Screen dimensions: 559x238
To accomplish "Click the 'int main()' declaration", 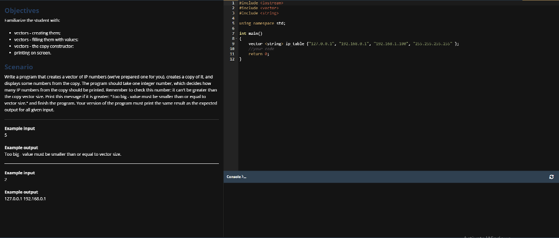I will click(252, 33).
